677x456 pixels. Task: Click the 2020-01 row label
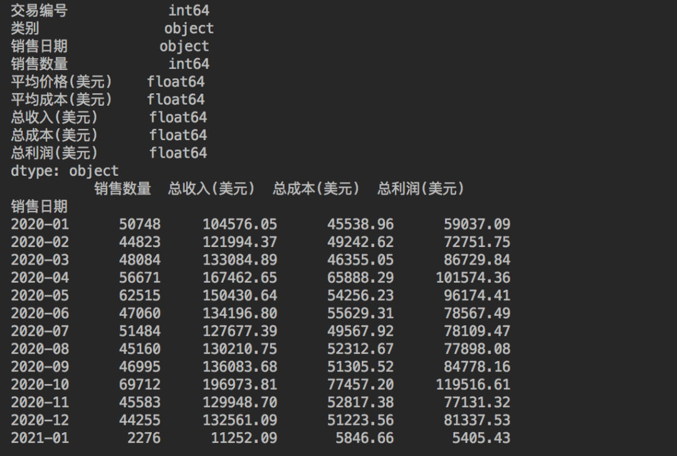tap(39, 224)
